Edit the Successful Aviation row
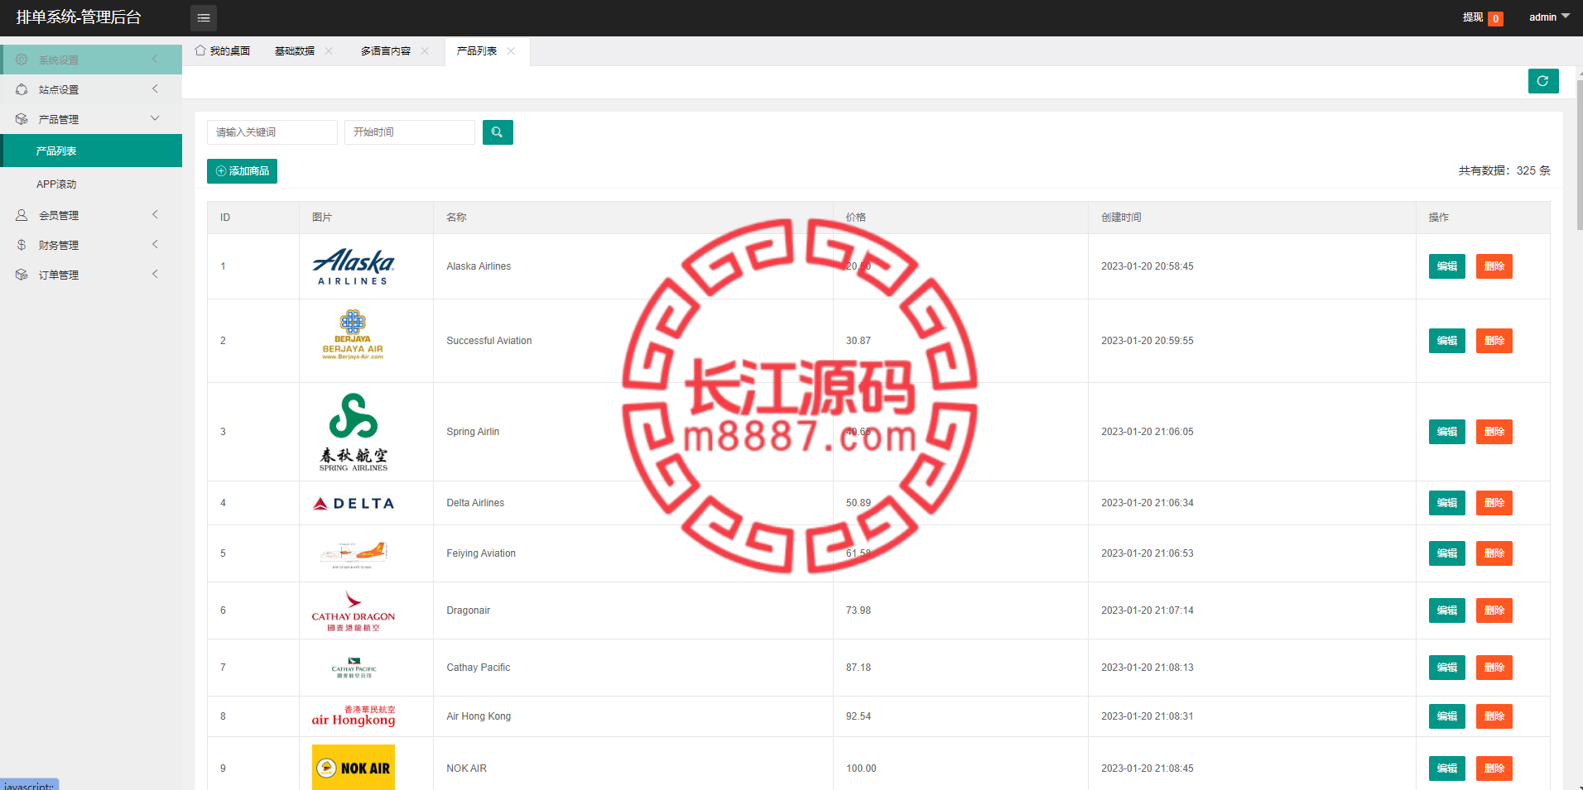 pos(1447,341)
